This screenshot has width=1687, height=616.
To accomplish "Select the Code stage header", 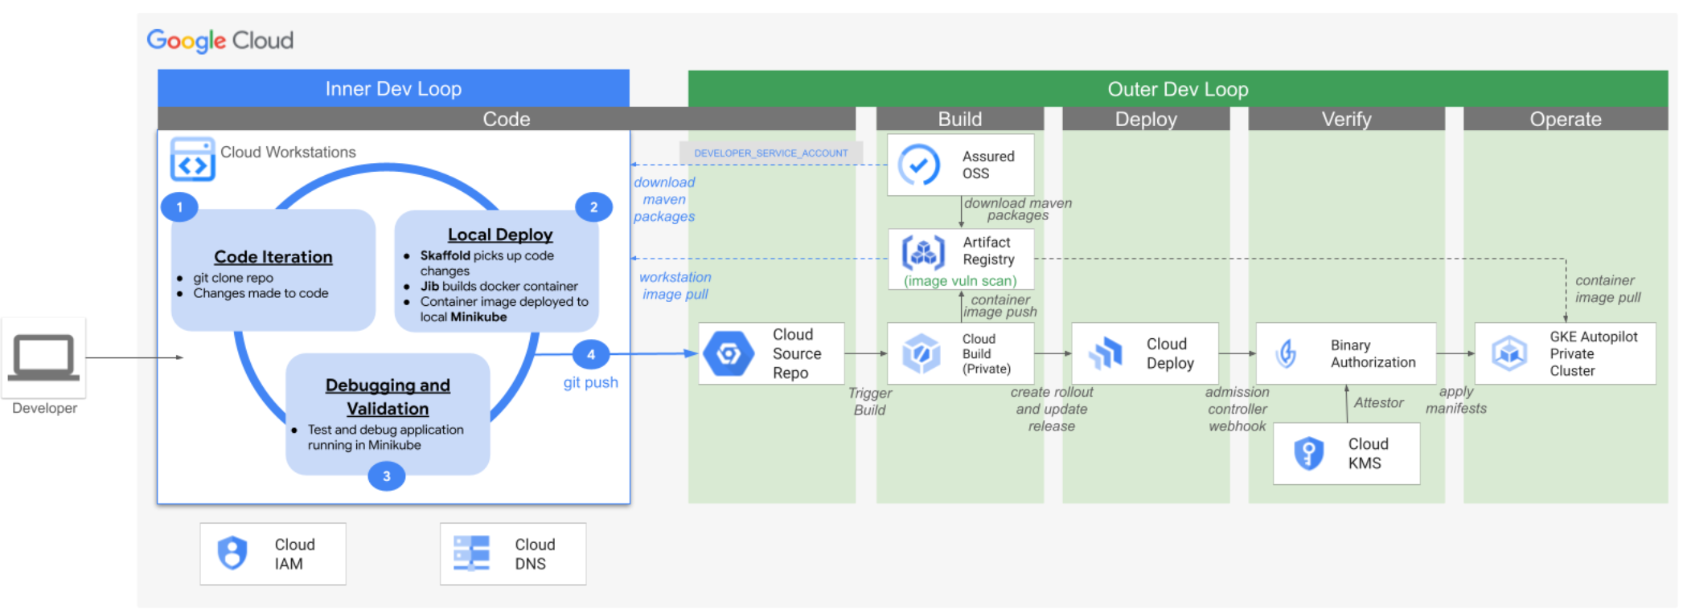I will click(507, 119).
